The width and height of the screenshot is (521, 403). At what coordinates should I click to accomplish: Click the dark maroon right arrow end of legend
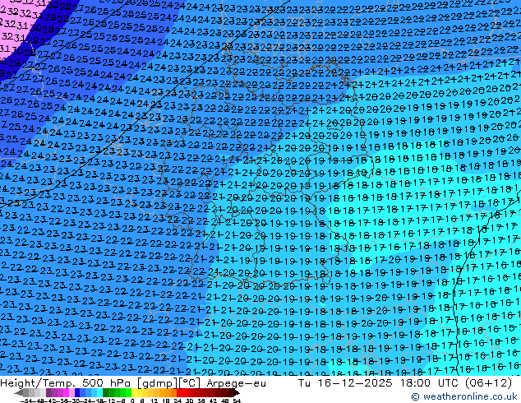pyautogui.click(x=236, y=392)
